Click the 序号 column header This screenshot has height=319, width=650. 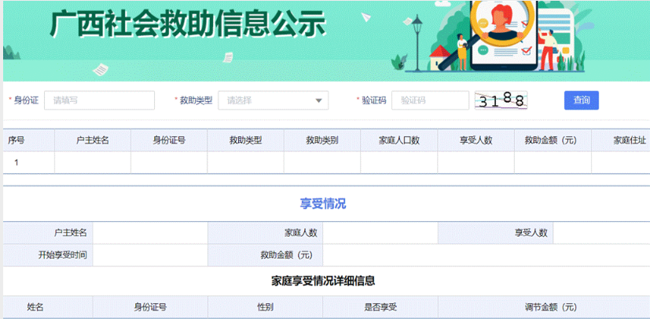tap(17, 140)
